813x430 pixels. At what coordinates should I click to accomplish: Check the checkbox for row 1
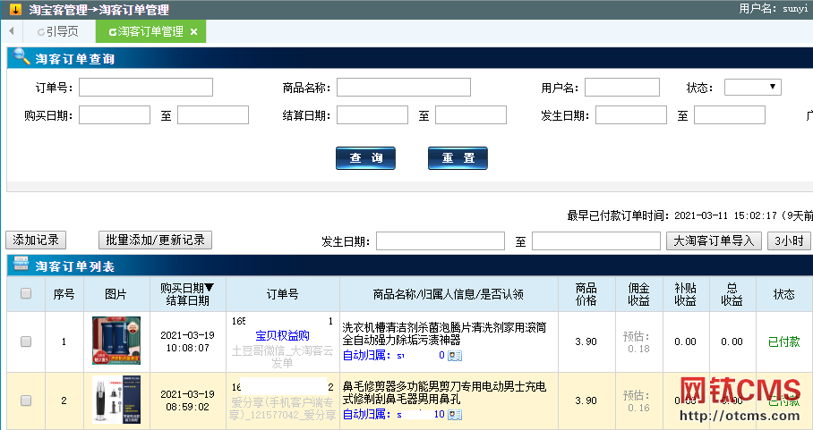coord(26,341)
